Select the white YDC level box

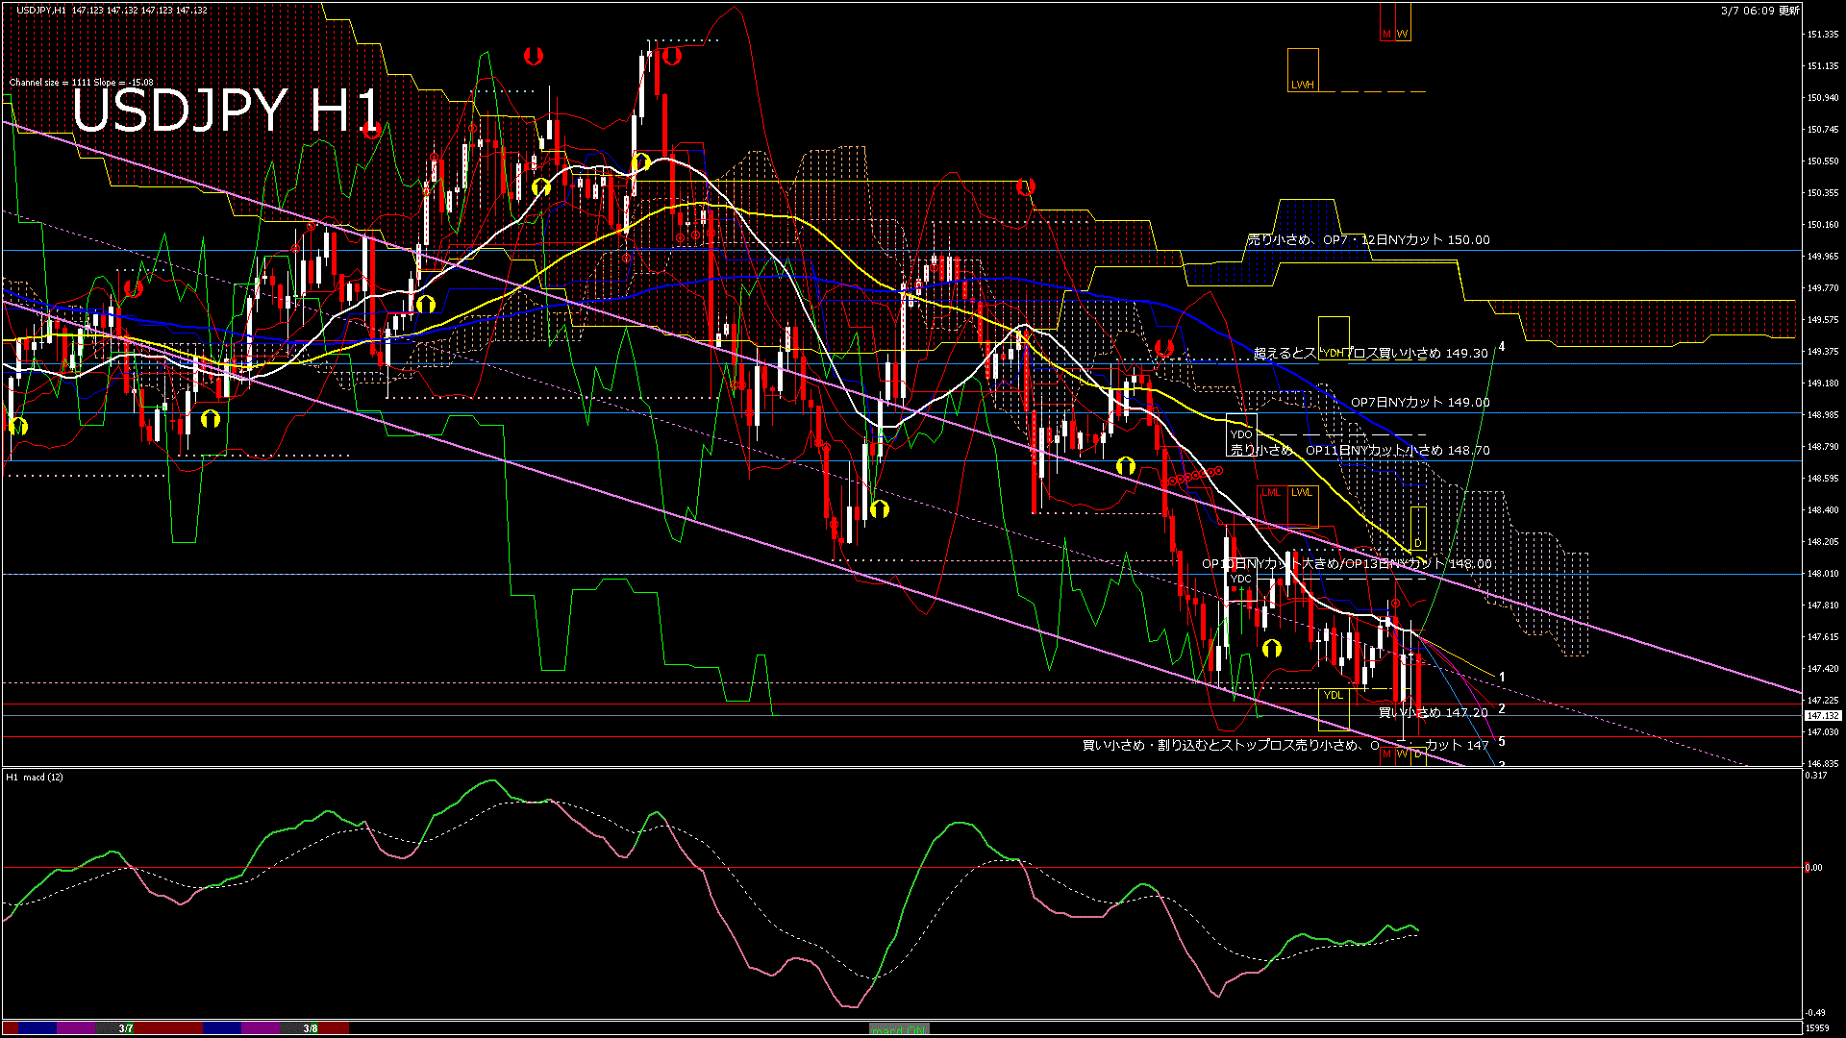pos(1241,579)
